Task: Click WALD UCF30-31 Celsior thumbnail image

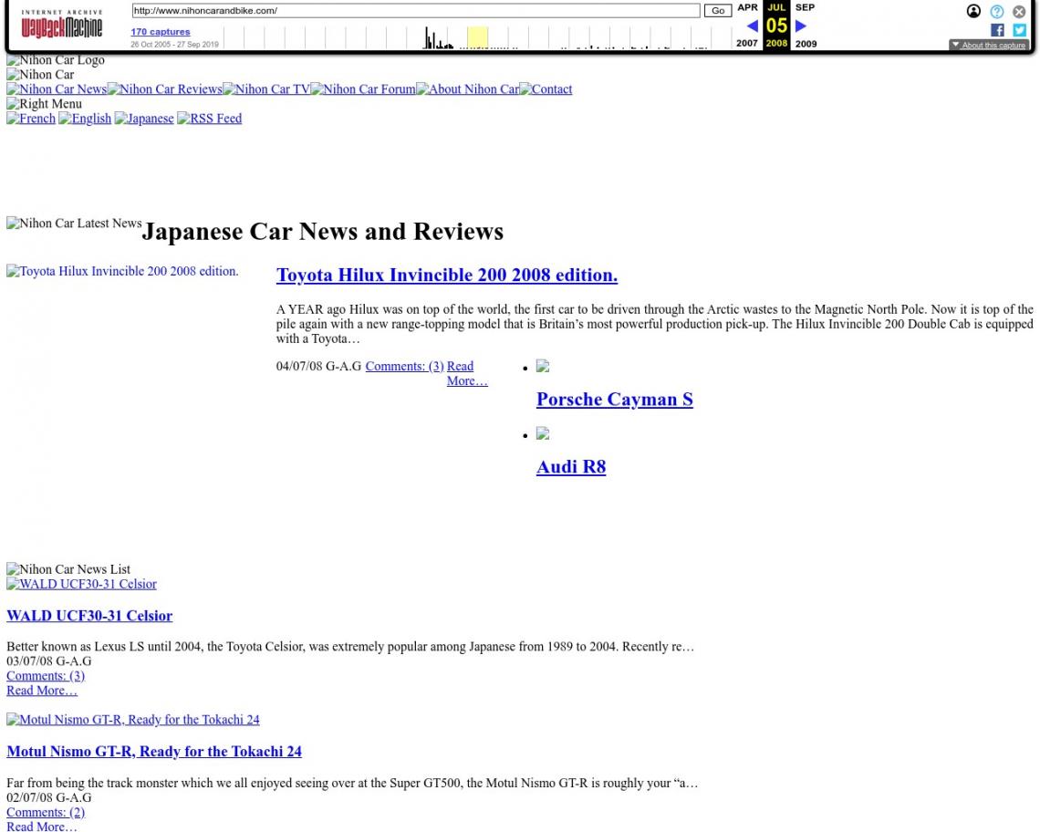Action: 81,584
